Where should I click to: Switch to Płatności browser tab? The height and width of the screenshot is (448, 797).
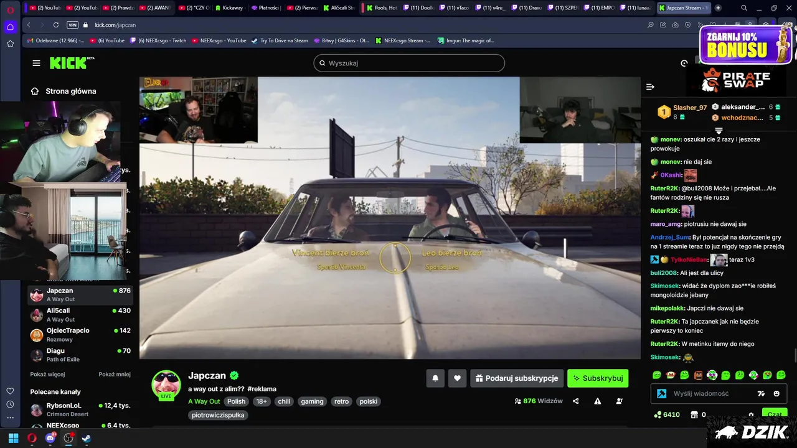[x=265, y=7]
